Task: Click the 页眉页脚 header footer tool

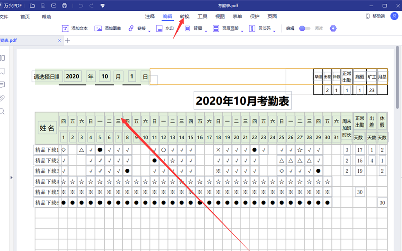Action: pos(226,28)
